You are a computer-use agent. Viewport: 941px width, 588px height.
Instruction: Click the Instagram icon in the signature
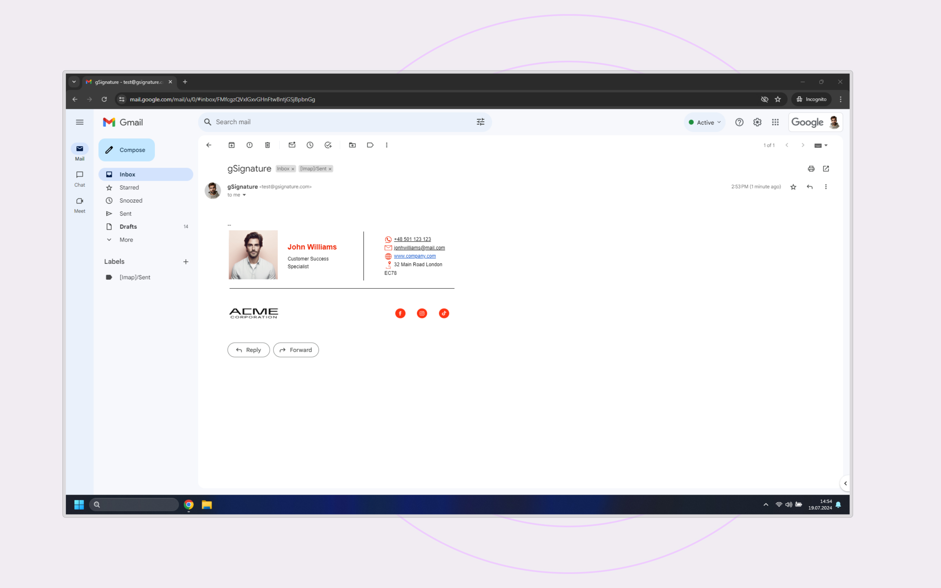point(422,314)
